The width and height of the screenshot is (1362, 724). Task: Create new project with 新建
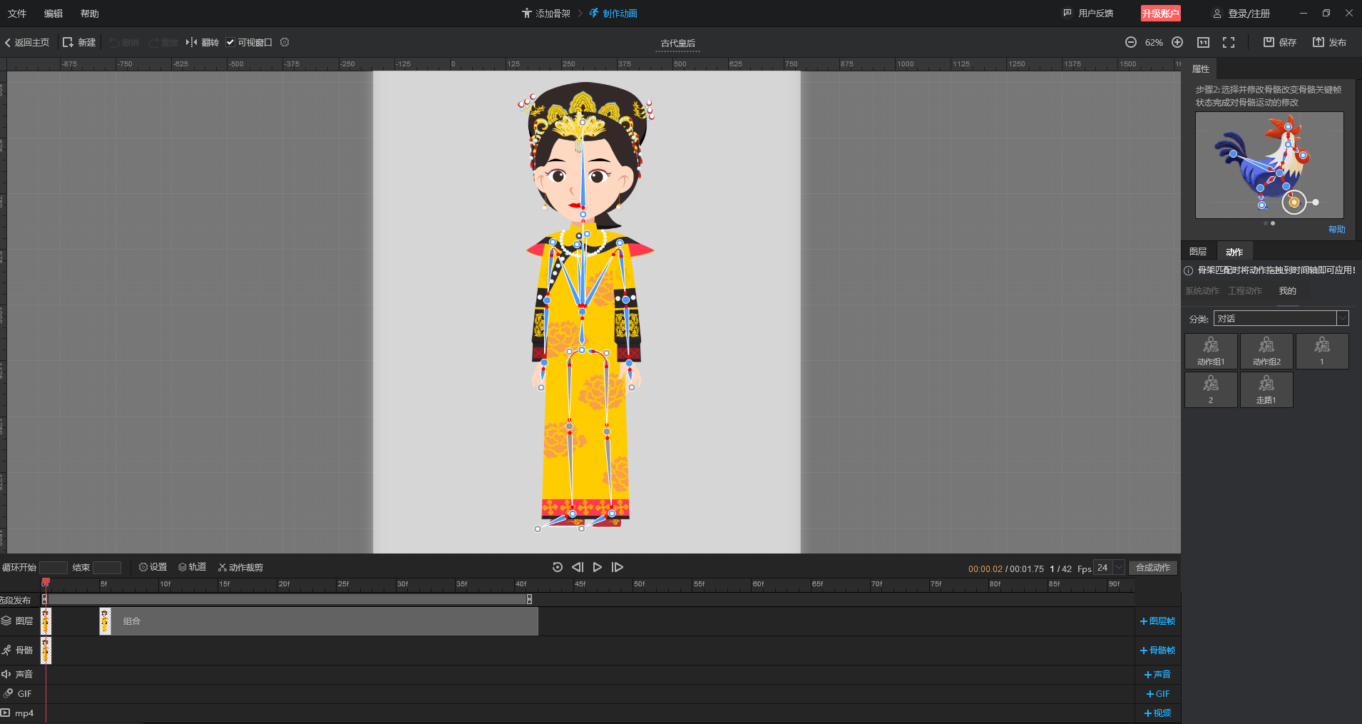tap(79, 42)
